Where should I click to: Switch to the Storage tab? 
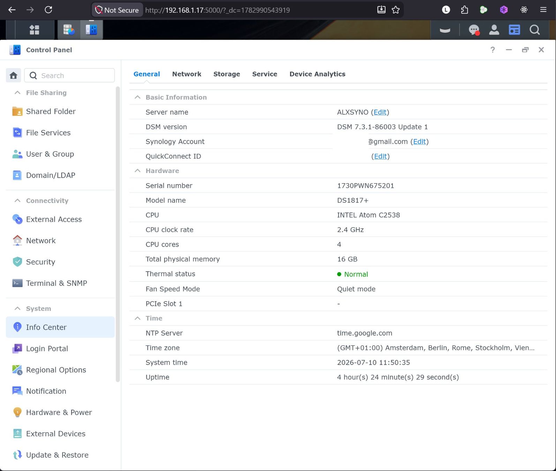point(227,74)
